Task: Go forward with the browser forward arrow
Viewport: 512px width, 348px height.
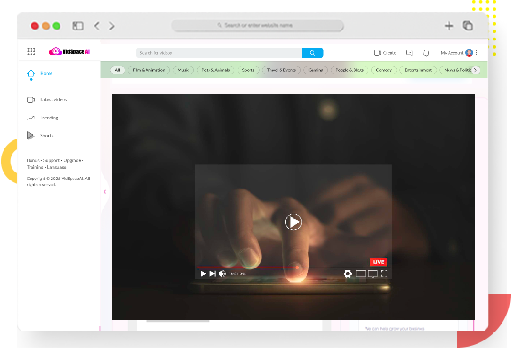Action: click(112, 26)
